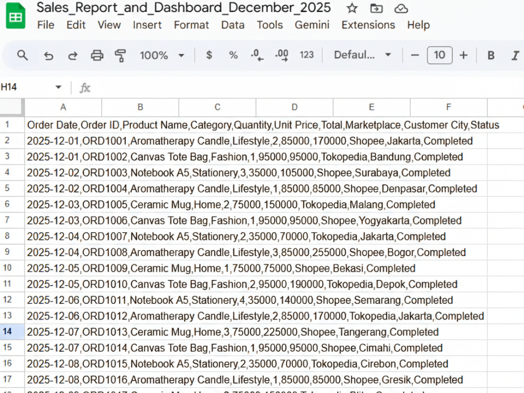Open the Format menu
The height and width of the screenshot is (393, 524).
191,25
